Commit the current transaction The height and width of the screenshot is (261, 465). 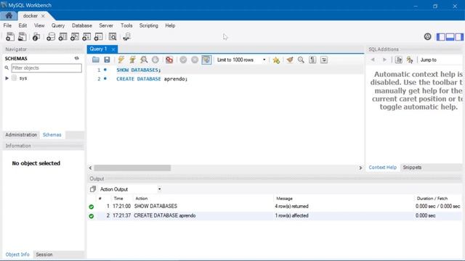[183, 59]
